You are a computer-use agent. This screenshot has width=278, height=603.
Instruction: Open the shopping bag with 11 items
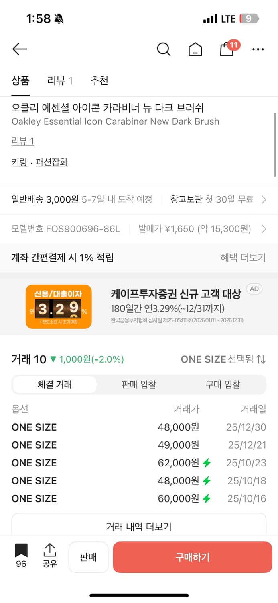click(x=227, y=50)
